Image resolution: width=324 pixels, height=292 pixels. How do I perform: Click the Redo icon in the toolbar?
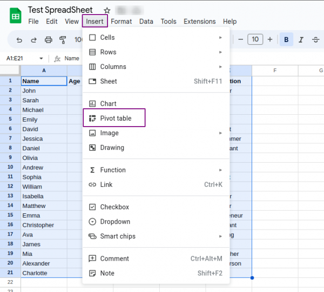(33, 39)
